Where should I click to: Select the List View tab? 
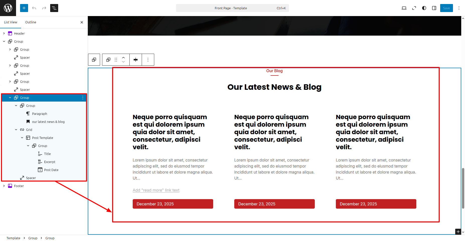click(11, 22)
